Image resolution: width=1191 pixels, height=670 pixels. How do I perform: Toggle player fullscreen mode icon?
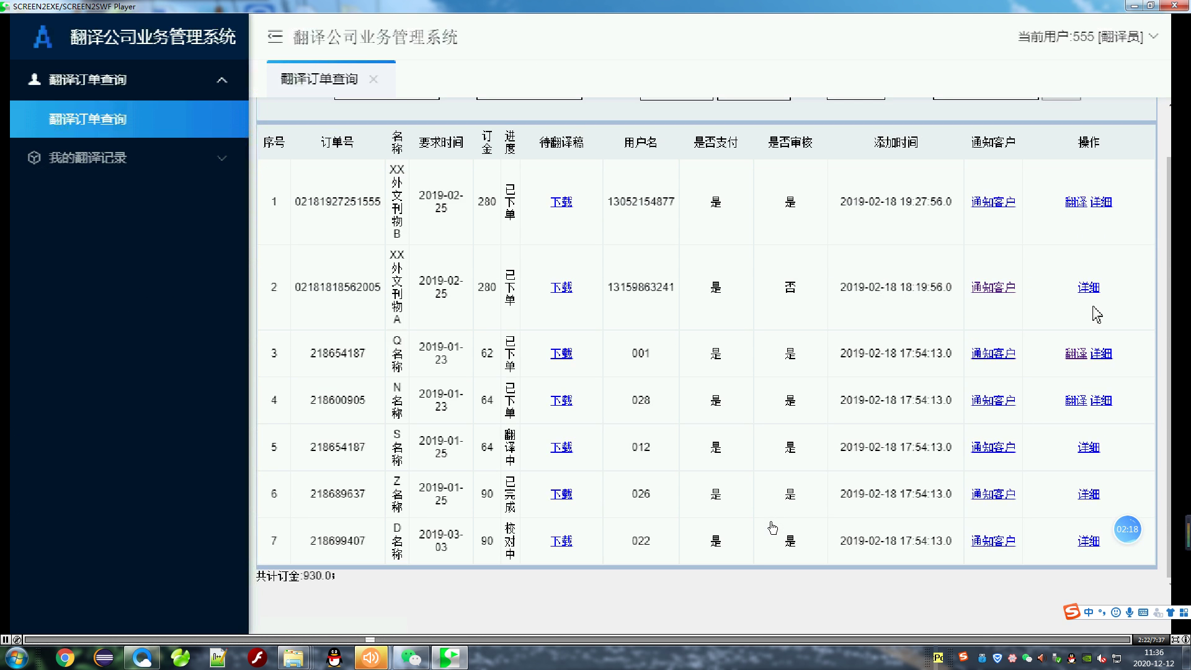click(x=1175, y=640)
